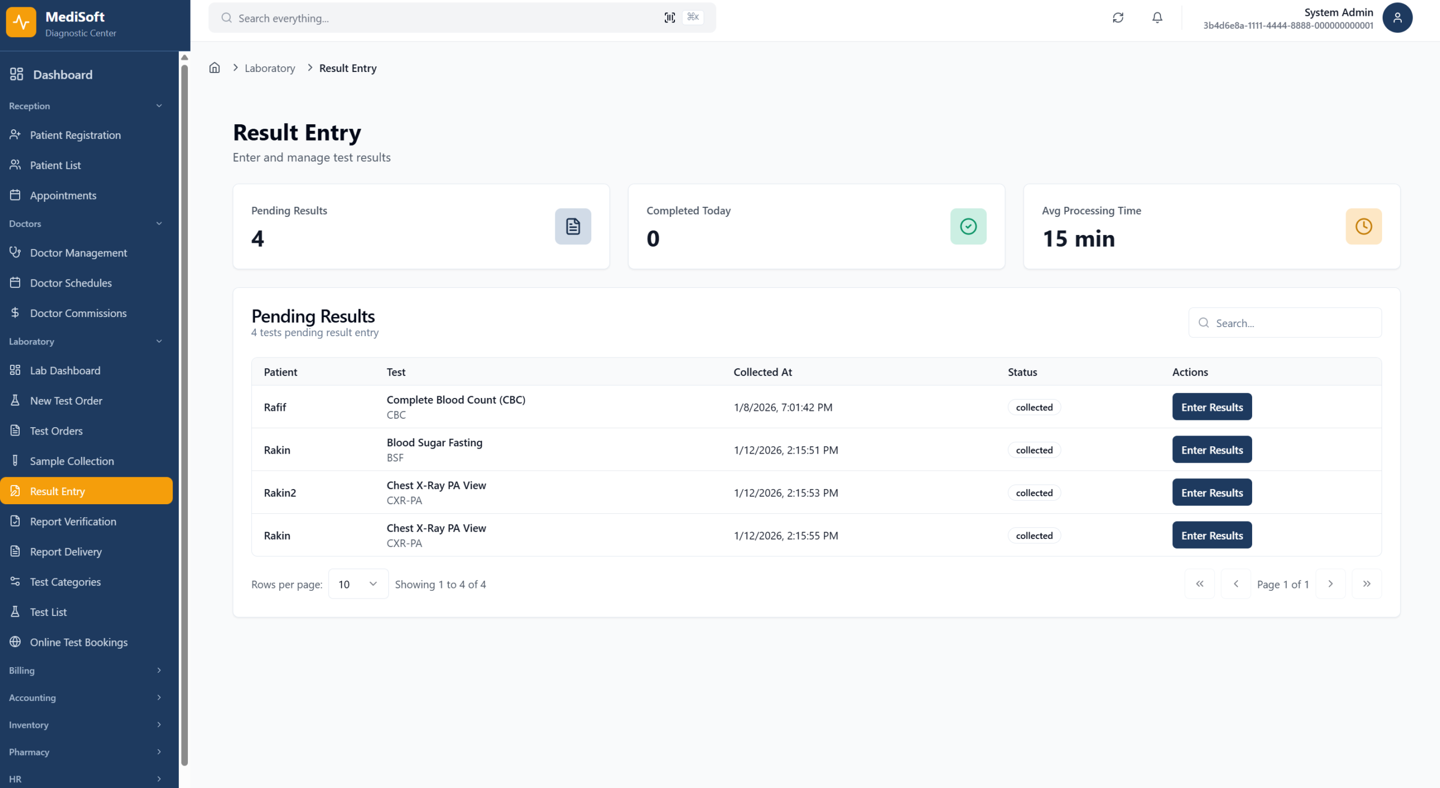Open Doctor Commissions menu item
The height and width of the screenshot is (788, 1440).
[x=78, y=313]
